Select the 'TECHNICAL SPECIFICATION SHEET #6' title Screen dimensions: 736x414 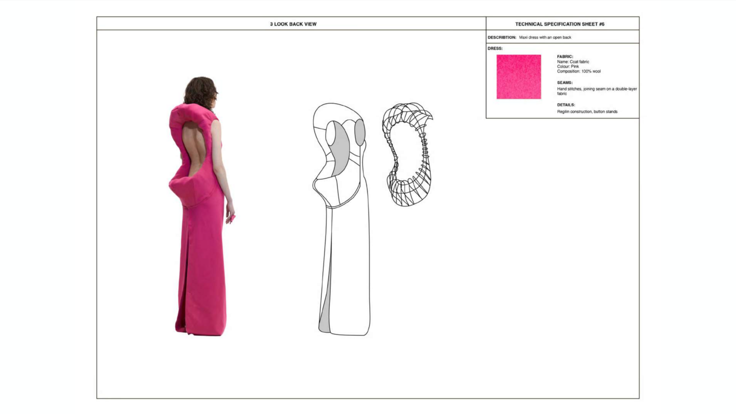[560, 24]
